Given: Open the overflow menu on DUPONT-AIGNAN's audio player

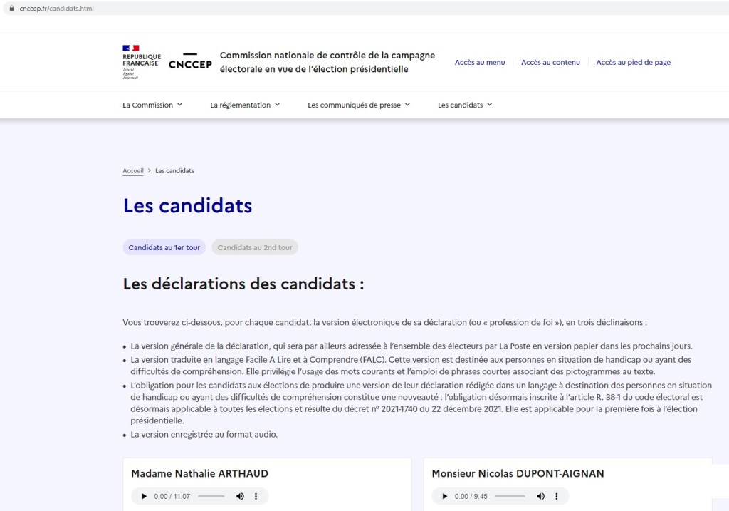Looking at the screenshot, I should click(557, 496).
